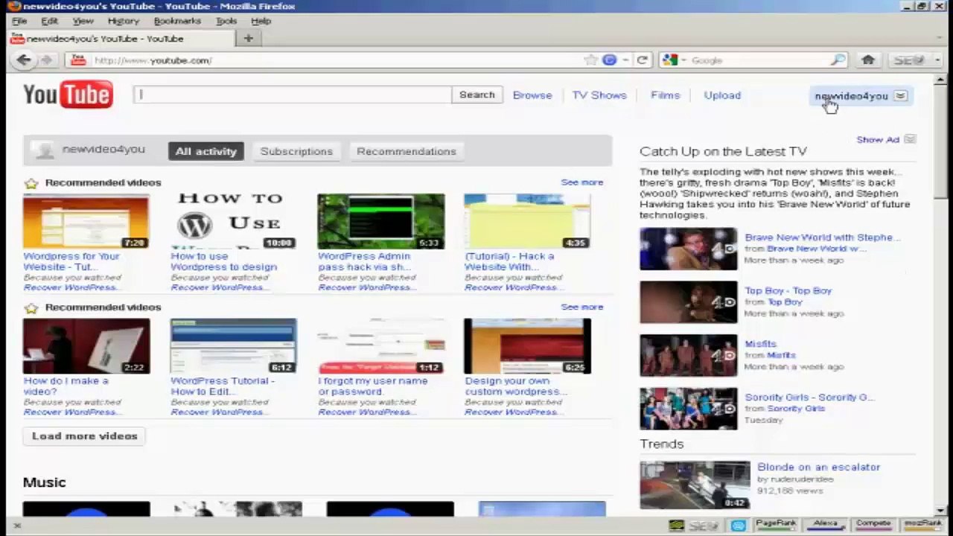
Task: Click the Alexa indicator in add-on bar
Action: [826, 524]
